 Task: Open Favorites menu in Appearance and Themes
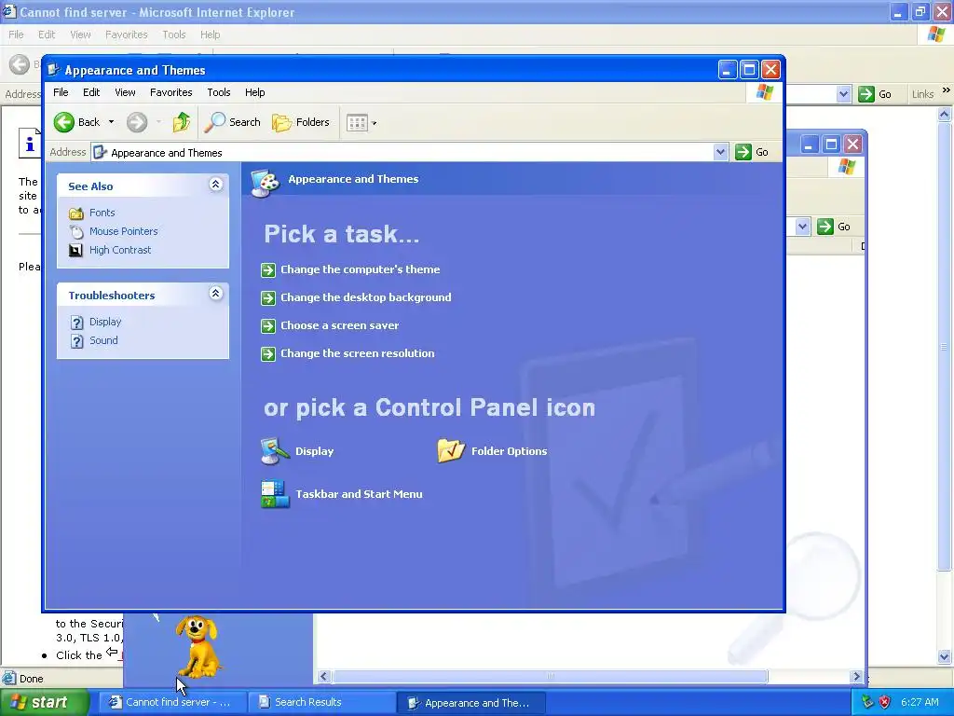tap(171, 92)
